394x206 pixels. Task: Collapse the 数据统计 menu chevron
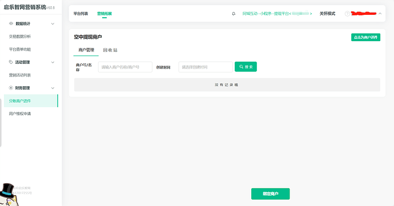(x=53, y=23)
